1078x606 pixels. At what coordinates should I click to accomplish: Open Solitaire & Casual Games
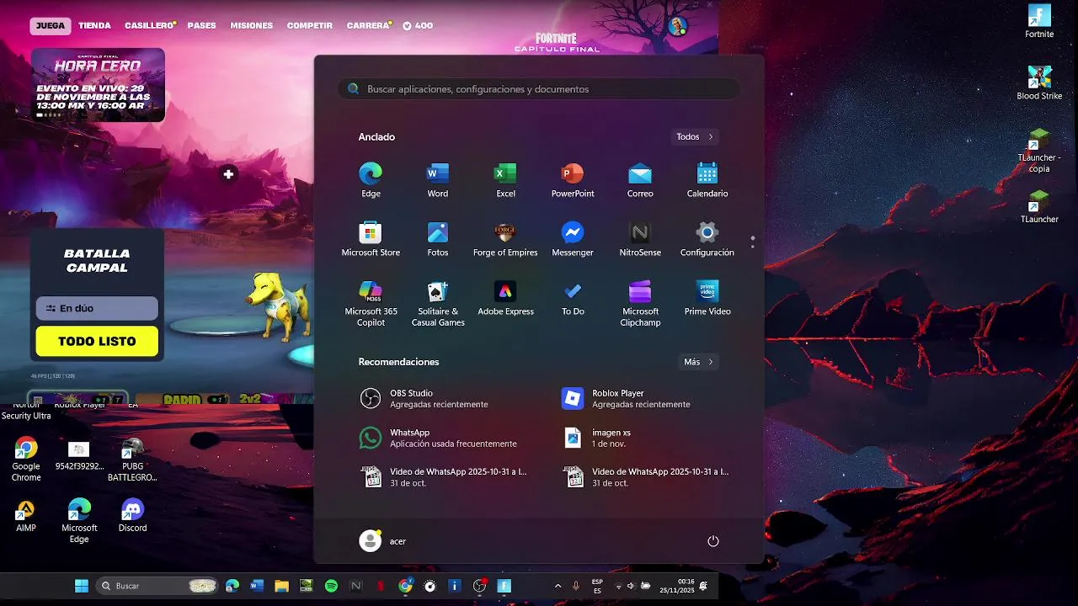tap(438, 304)
